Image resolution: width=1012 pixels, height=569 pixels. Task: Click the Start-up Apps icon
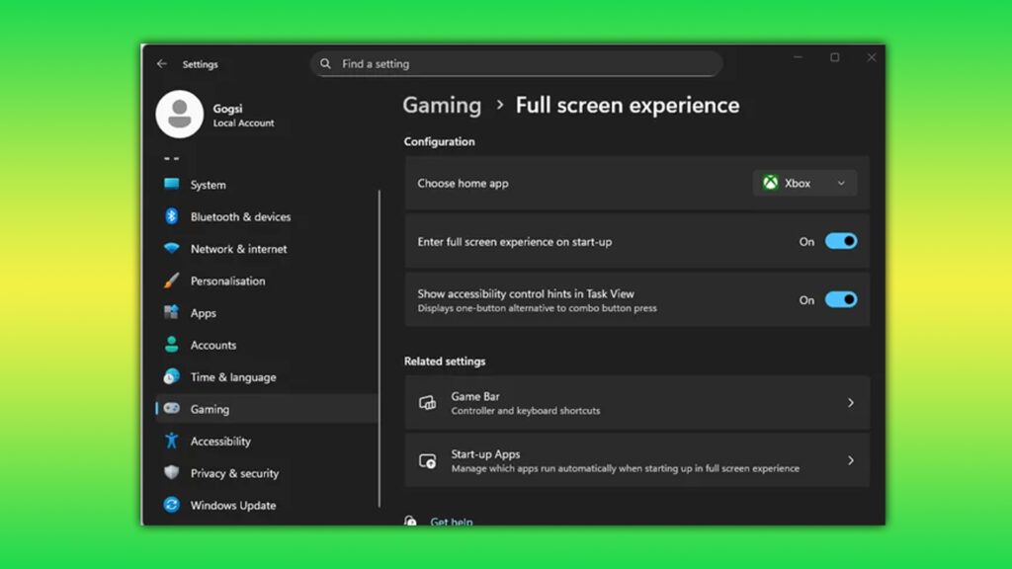427,460
